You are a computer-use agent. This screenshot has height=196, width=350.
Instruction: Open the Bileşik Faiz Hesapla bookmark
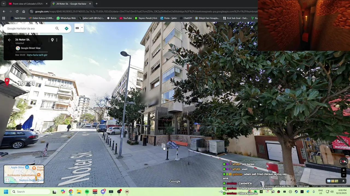tap(207, 18)
